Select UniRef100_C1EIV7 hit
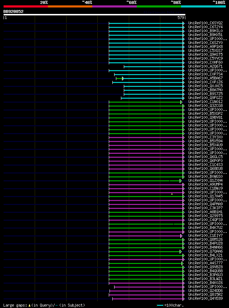The image size is (229, 308). point(205,235)
